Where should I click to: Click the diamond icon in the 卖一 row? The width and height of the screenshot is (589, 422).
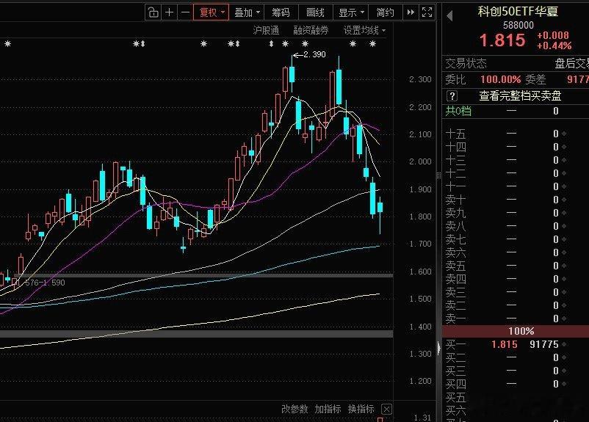pos(564,319)
